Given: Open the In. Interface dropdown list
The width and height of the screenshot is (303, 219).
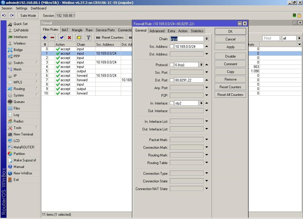Looking at the screenshot, I should pyautogui.click(x=201, y=103).
